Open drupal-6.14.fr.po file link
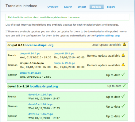This screenshot has height=122, width=135. coord(30,54)
